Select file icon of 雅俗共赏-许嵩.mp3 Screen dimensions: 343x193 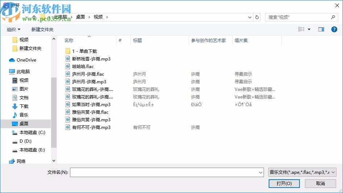[68, 119]
